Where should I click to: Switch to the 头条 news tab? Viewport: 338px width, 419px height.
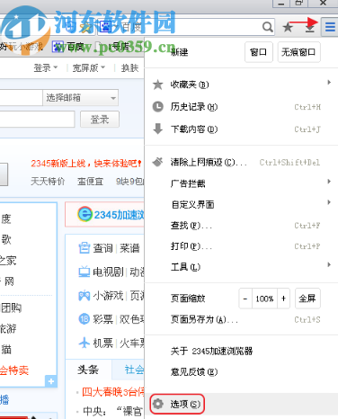tap(88, 370)
